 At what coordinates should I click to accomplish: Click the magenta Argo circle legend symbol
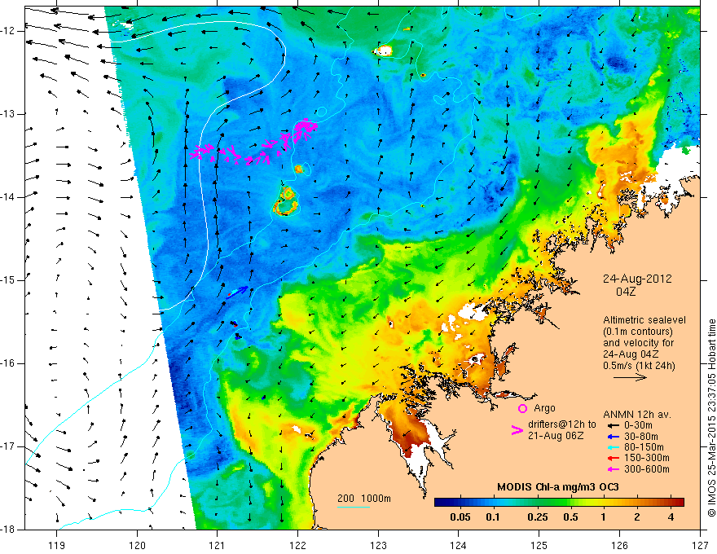tap(522, 408)
